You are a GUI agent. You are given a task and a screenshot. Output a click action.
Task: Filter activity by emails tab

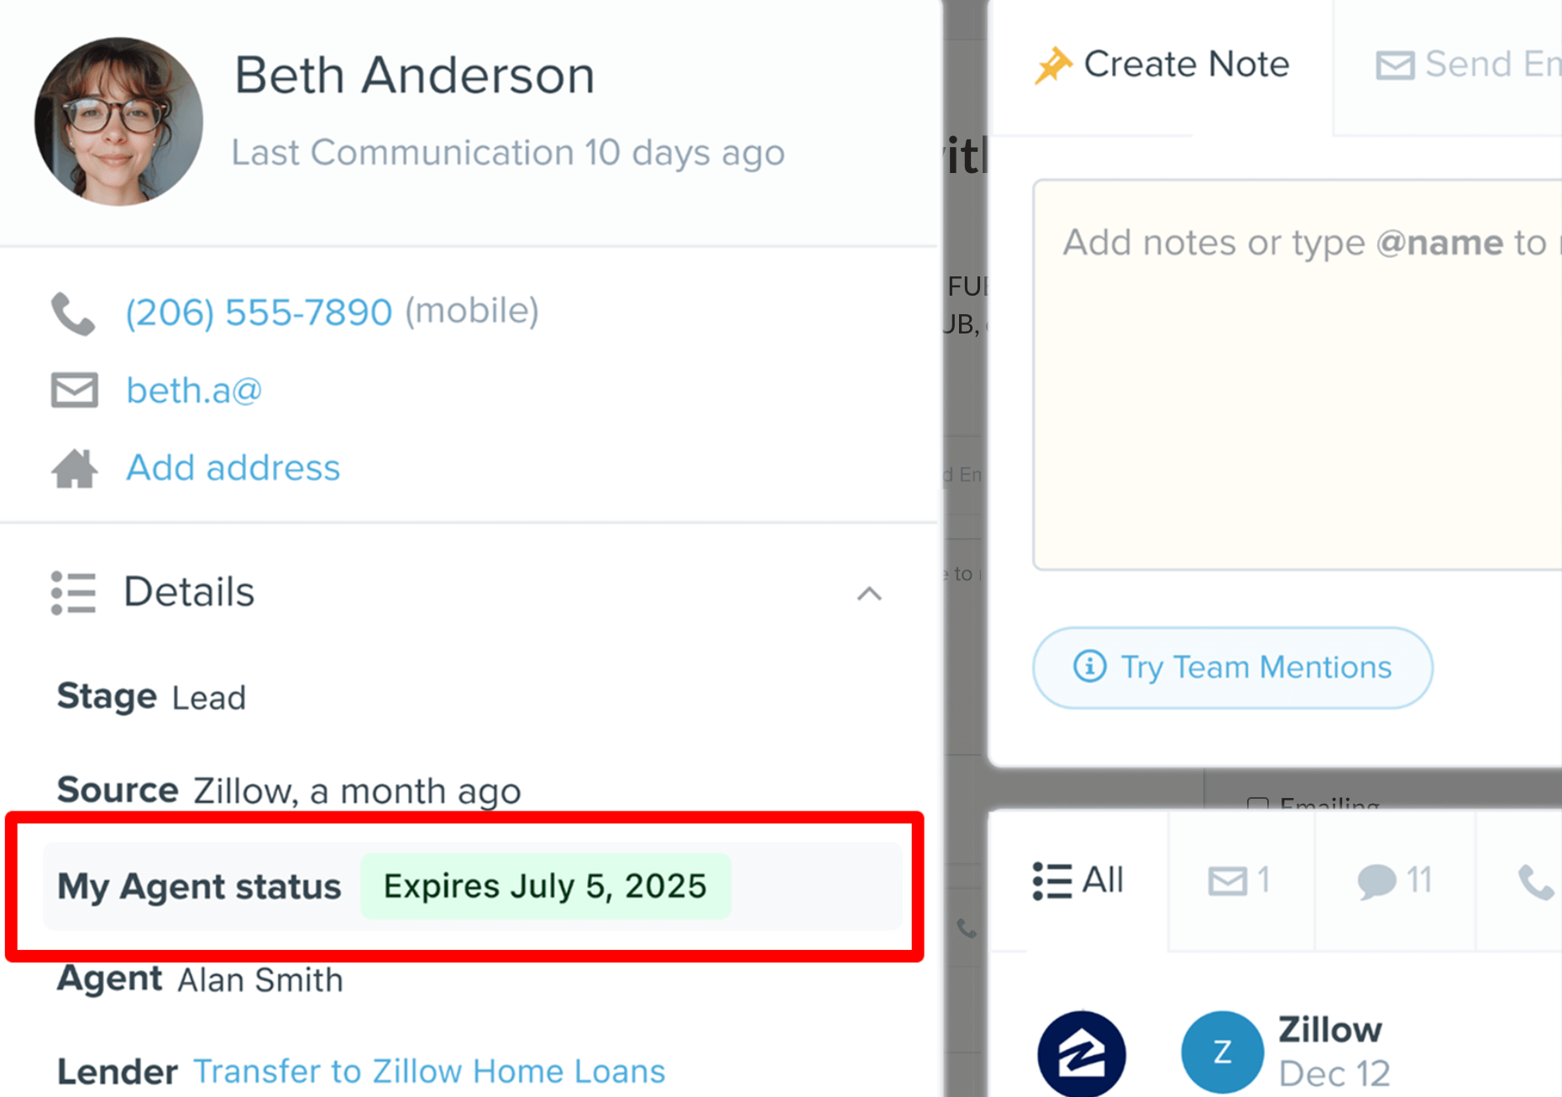click(x=1240, y=880)
